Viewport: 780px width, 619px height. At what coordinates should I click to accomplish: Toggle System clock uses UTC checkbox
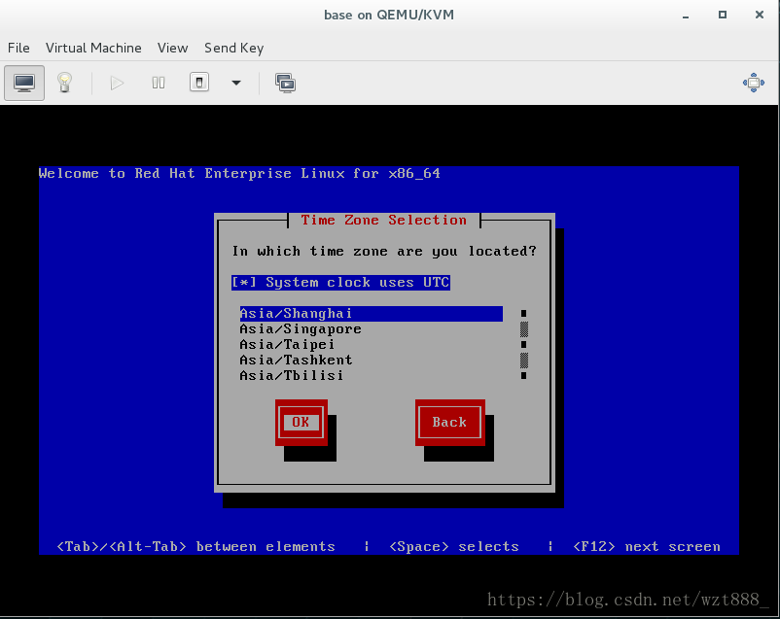340,283
